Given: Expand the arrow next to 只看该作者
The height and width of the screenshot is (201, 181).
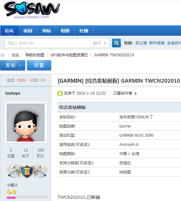Looking at the screenshot, I should pos(136,93).
